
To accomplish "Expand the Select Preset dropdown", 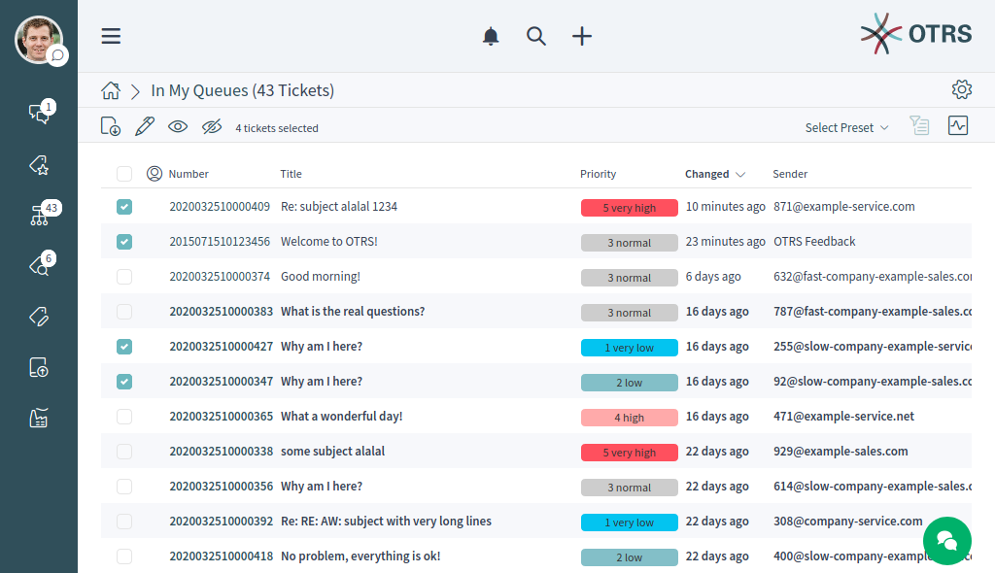I will pos(846,127).
